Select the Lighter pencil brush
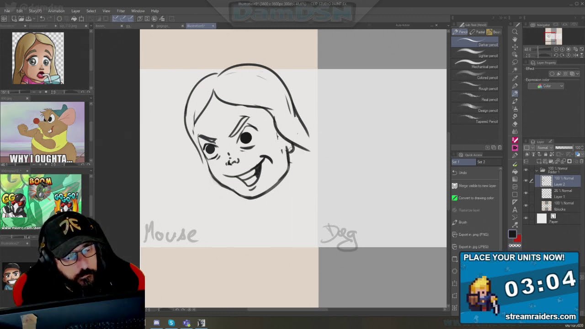This screenshot has height=329, width=585. (475, 53)
